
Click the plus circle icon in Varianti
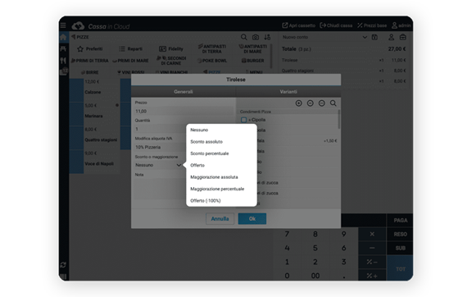[x=298, y=103]
